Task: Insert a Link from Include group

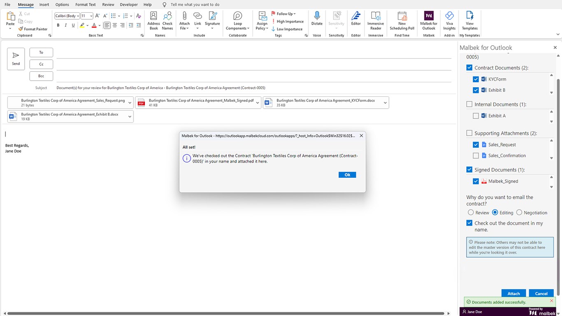Action: [x=198, y=21]
